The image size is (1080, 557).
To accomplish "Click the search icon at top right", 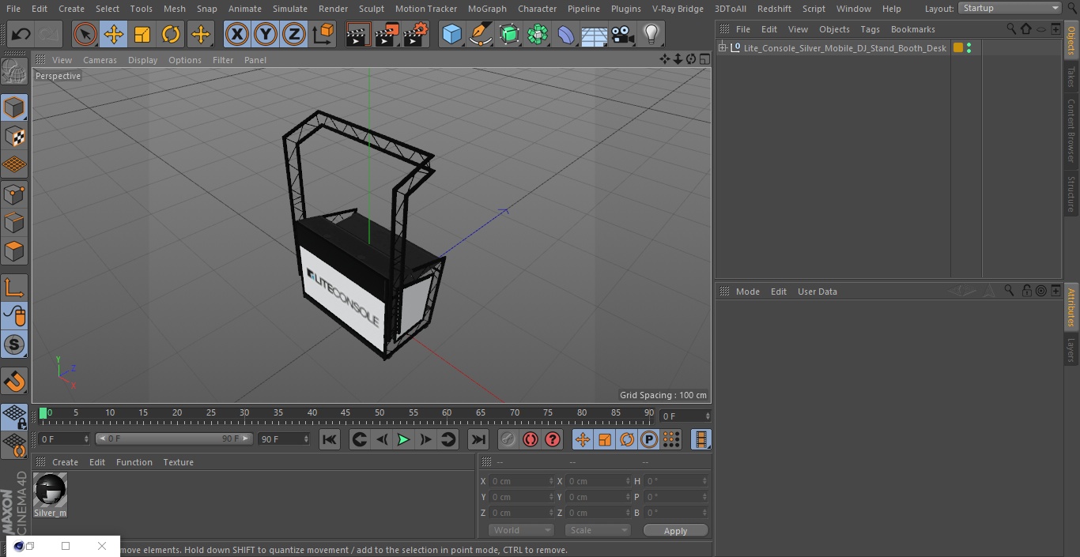I will (1072, 8).
